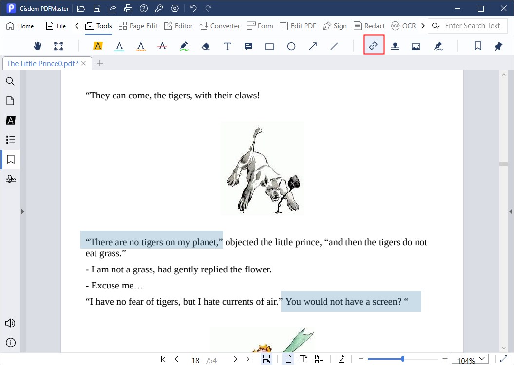Select the Text box tool
Screen dimensions: 514x365
pos(227,46)
